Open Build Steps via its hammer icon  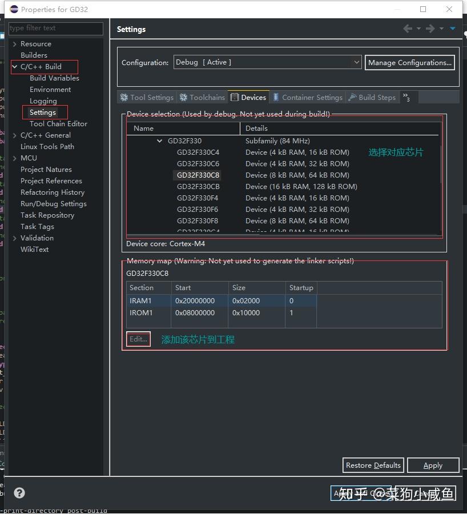pos(353,97)
